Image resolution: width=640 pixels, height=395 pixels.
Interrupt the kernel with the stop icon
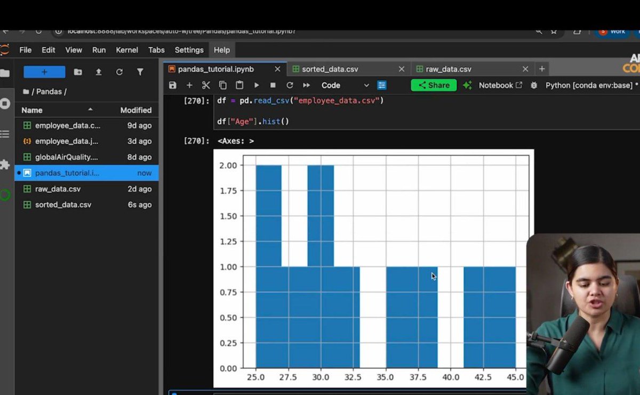click(273, 85)
